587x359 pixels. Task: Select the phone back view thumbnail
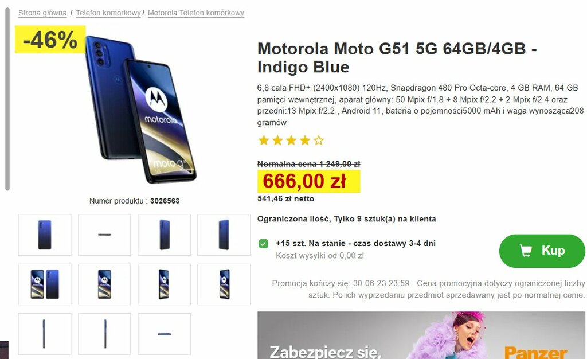45,235
